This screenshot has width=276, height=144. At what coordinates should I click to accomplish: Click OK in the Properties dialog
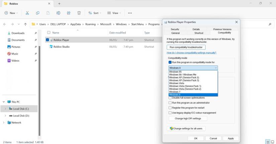pos(196,138)
